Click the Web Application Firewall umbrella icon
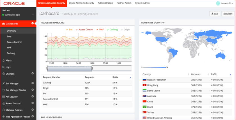 click(x=3, y=117)
